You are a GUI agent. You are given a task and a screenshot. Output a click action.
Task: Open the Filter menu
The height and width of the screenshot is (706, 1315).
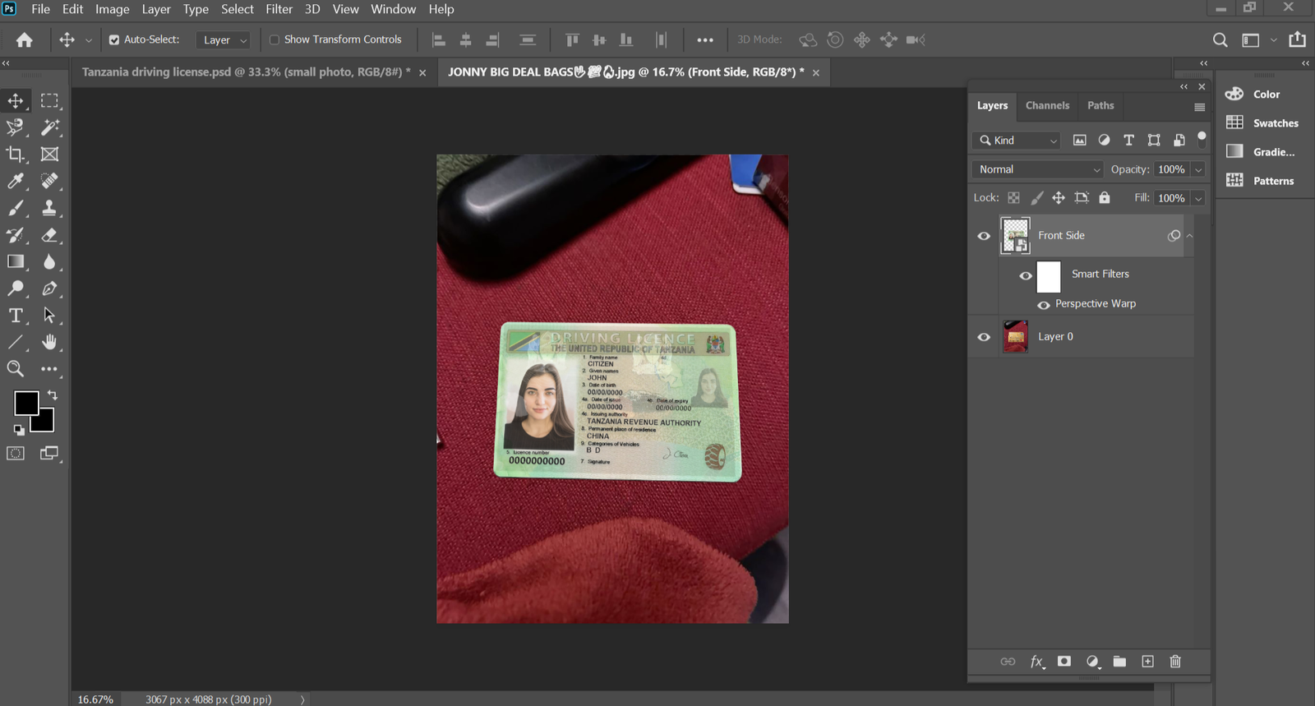coord(279,9)
